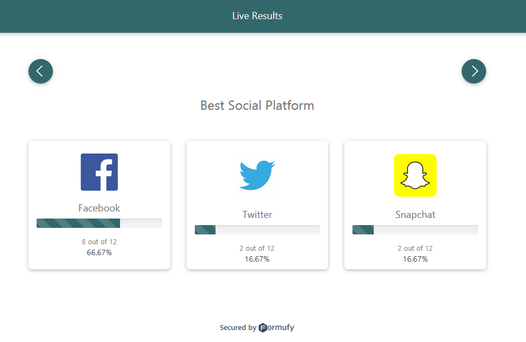The image size is (526, 342).
Task: Select the Best Social Platform title
Action: tap(257, 105)
